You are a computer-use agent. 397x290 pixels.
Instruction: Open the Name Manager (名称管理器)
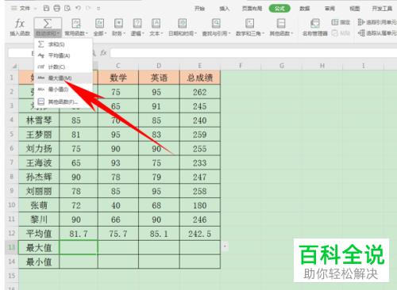[315, 27]
